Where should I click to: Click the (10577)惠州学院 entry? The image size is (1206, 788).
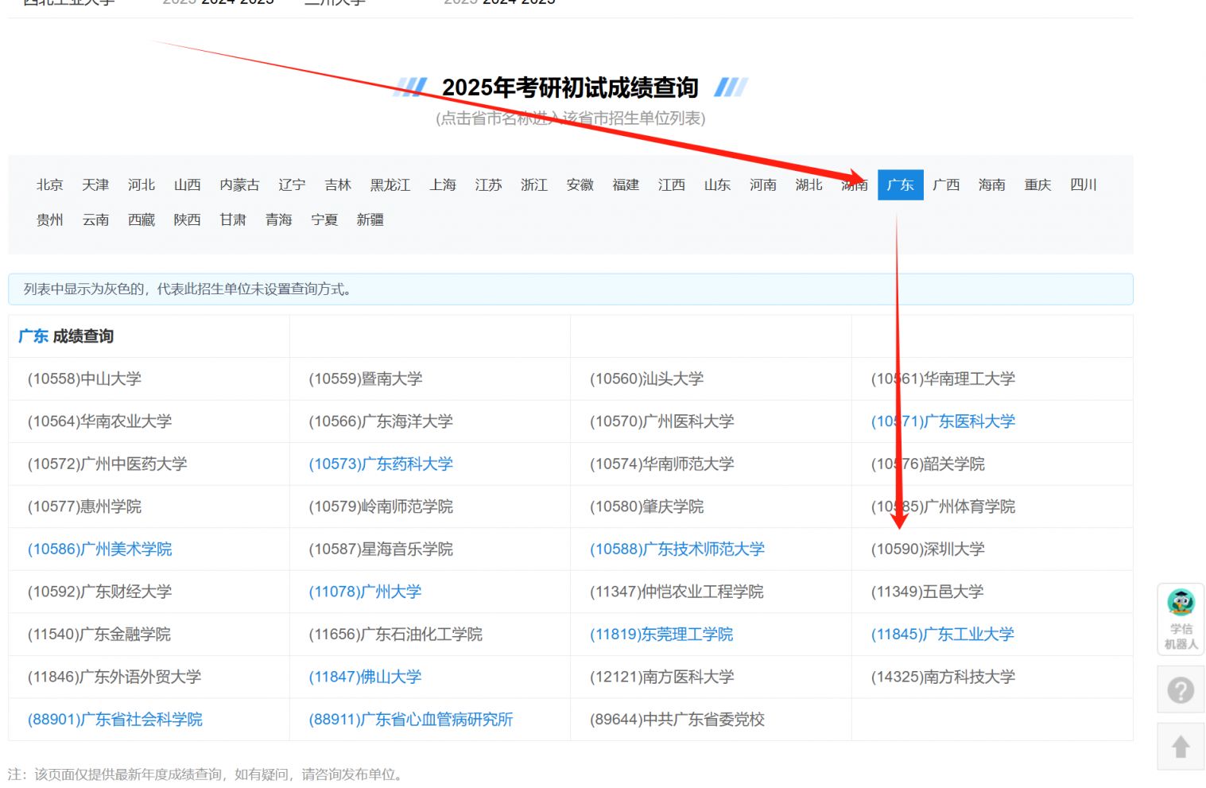pos(84,507)
